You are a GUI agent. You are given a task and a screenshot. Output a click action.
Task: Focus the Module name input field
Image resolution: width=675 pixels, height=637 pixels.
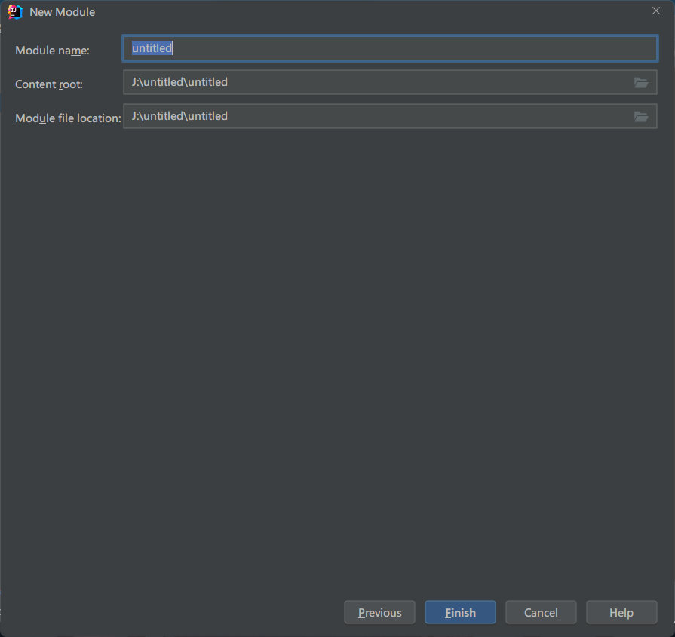pos(390,48)
